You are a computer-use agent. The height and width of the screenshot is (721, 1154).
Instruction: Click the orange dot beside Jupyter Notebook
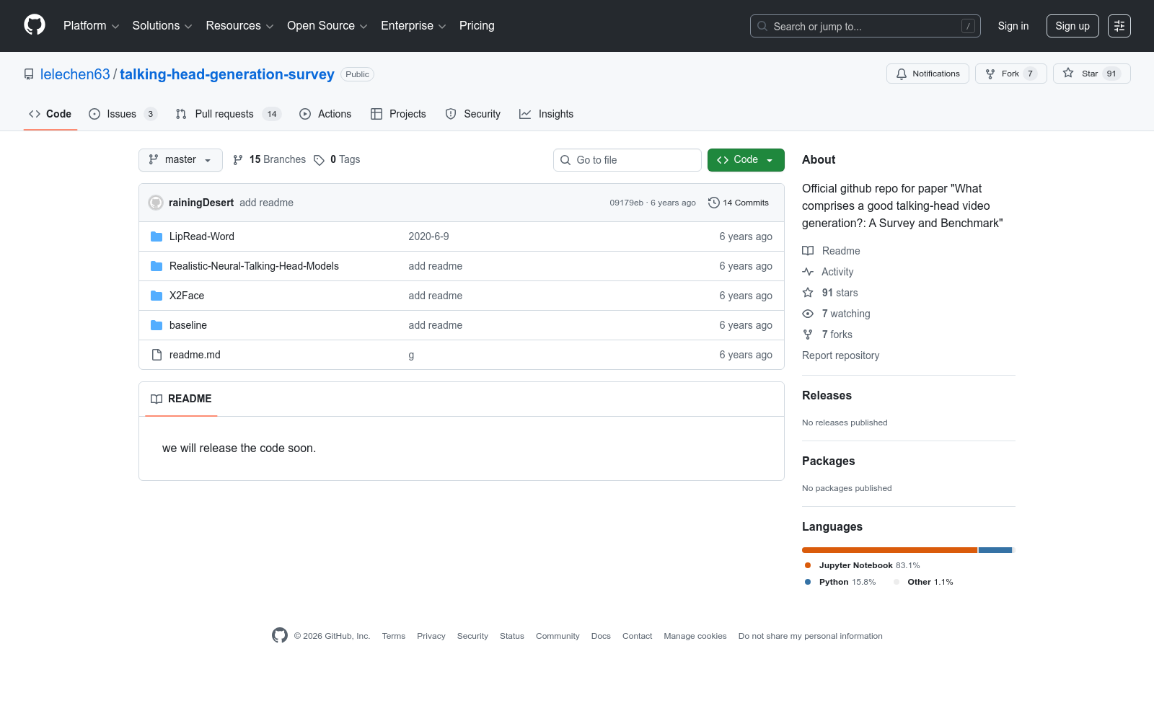pos(808,565)
